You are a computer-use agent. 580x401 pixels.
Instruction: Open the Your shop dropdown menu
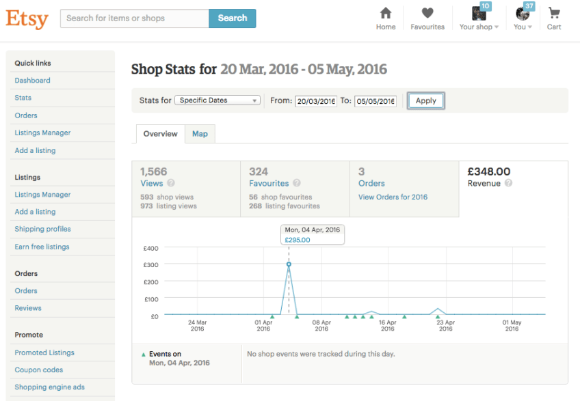(x=479, y=18)
